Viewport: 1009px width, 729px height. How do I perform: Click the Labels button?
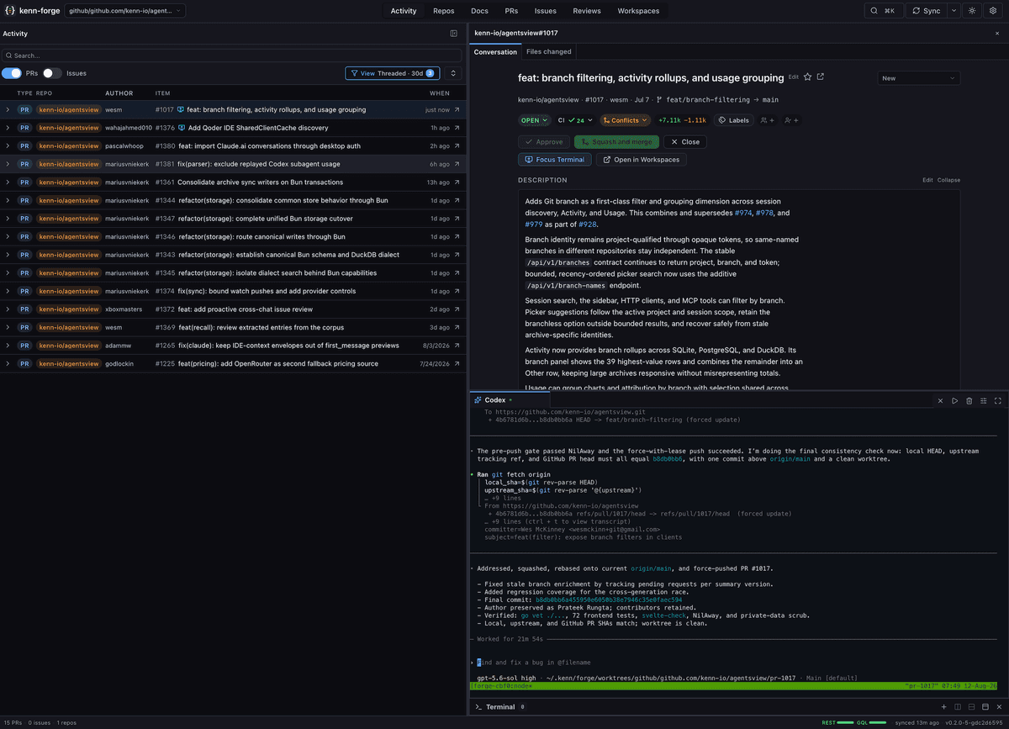click(733, 120)
